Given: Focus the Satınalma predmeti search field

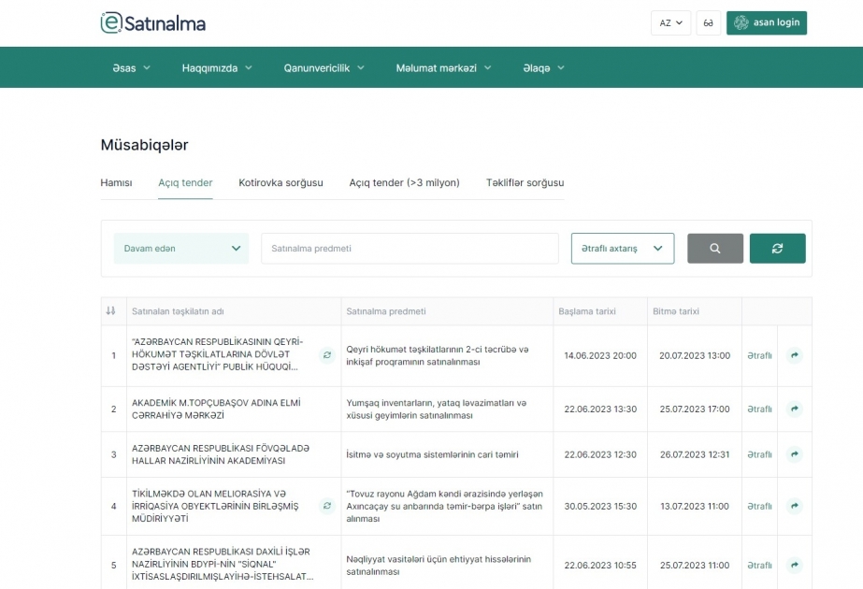Looking at the screenshot, I should (410, 249).
